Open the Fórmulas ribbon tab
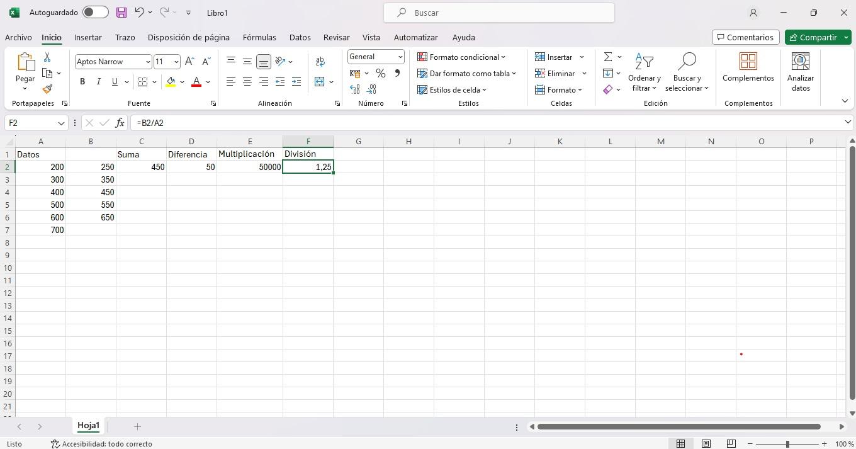The image size is (856, 449). pyautogui.click(x=259, y=37)
